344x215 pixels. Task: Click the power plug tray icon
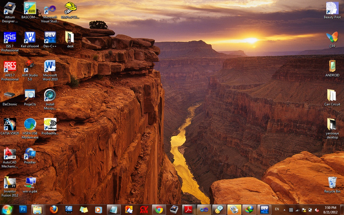(310, 210)
